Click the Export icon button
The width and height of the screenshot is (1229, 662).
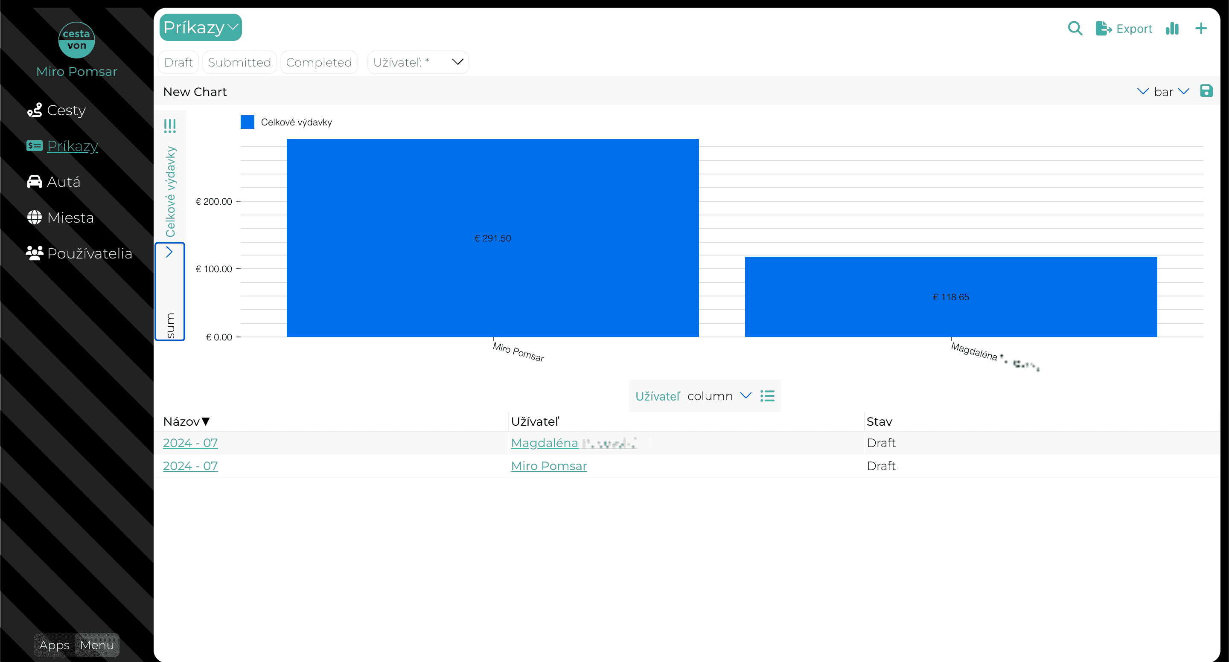pyautogui.click(x=1124, y=29)
